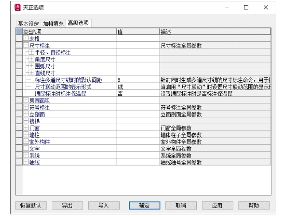
Task: Click the 门窗全局参数 description
Action: pos(176,128)
